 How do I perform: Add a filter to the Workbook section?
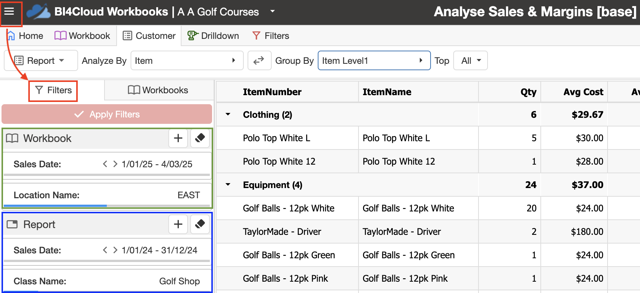(x=178, y=138)
